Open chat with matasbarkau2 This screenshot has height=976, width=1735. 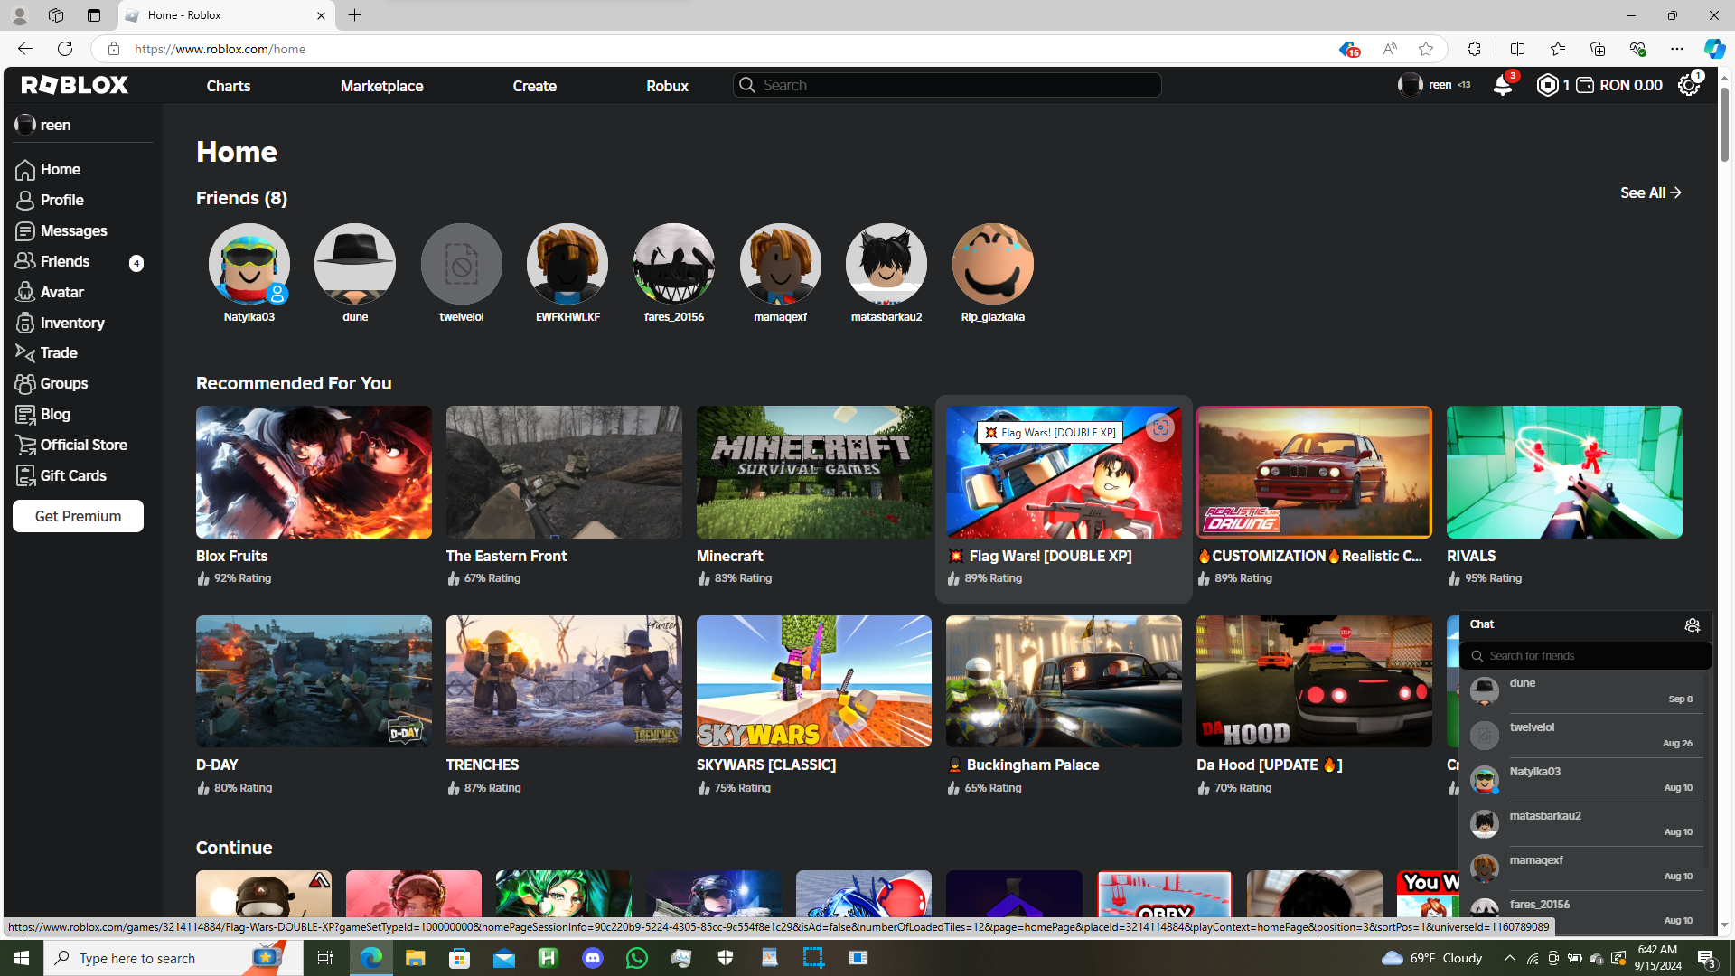(1582, 824)
